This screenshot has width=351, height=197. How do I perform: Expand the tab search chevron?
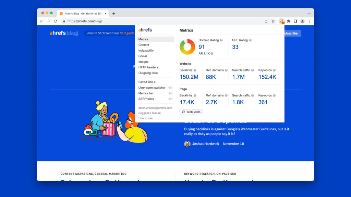tap(309, 13)
